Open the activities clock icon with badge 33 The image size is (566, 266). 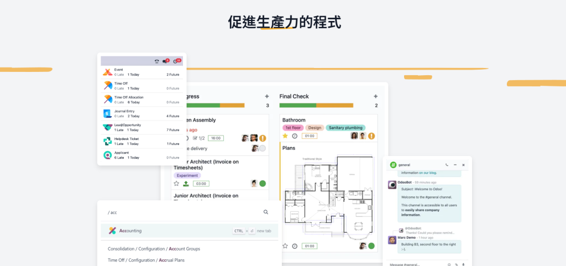coord(177,61)
